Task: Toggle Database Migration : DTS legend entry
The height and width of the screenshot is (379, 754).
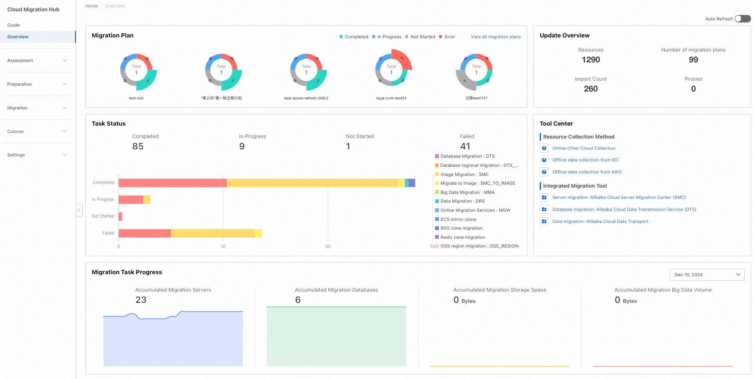Action: point(465,156)
